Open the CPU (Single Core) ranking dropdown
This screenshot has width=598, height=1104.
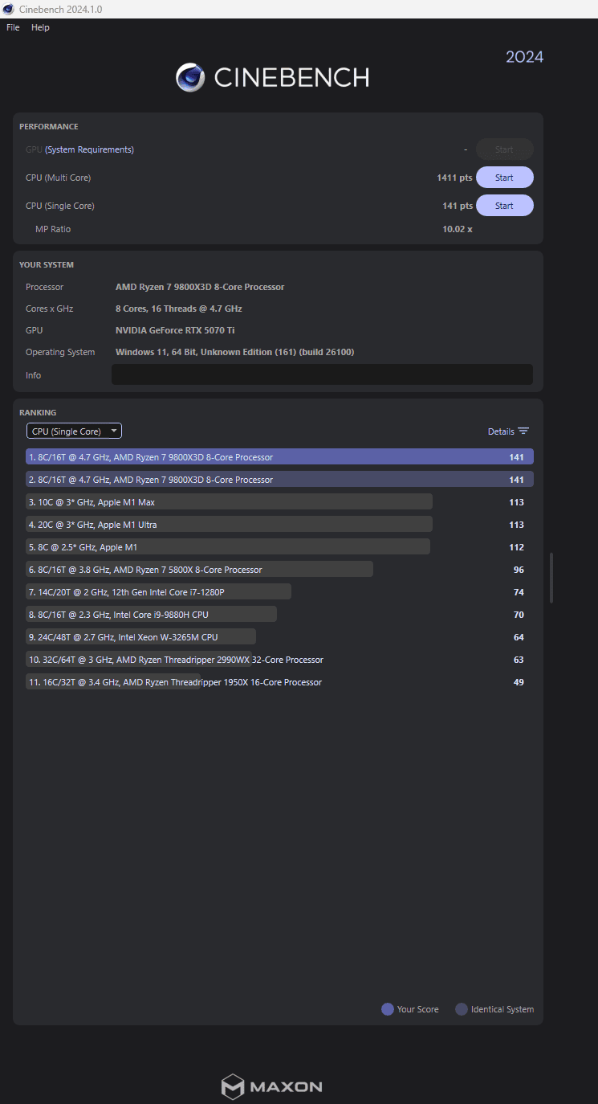pos(74,431)
